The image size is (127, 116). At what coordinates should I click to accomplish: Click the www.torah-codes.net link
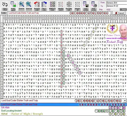pyautogui.click(x=116, y=38)
